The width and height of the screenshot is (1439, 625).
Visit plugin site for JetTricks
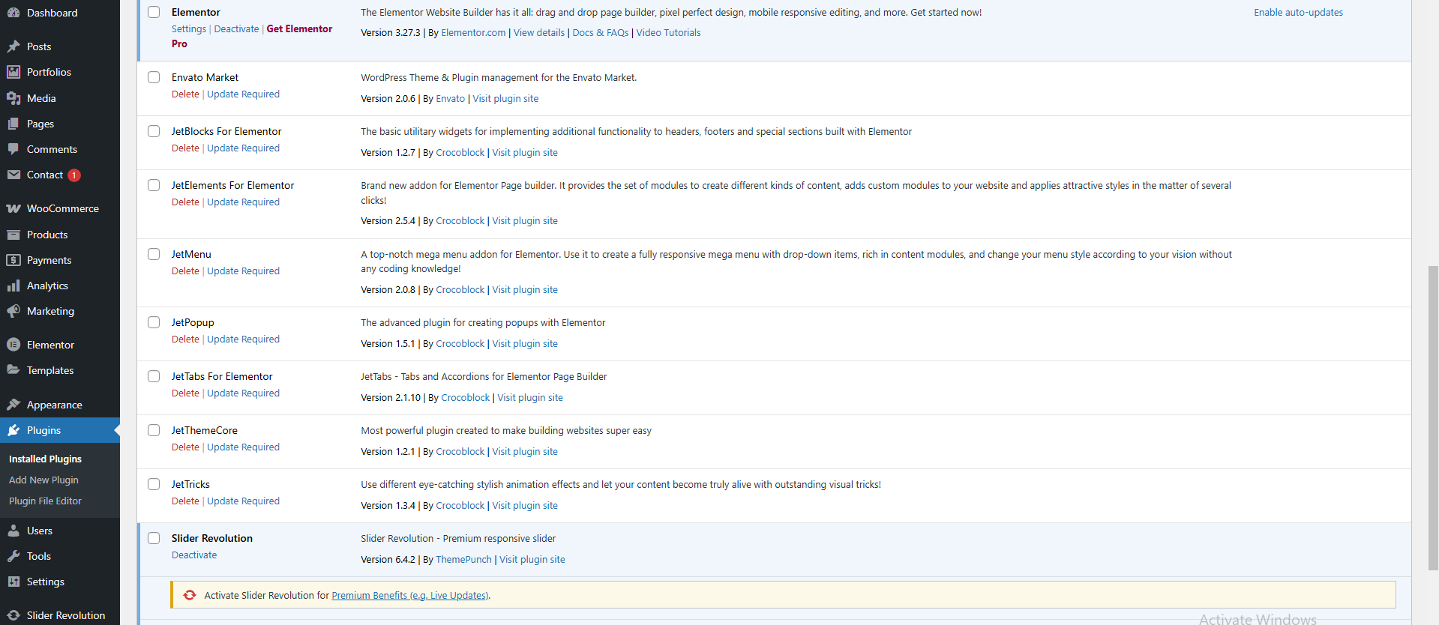pos(525,505)
